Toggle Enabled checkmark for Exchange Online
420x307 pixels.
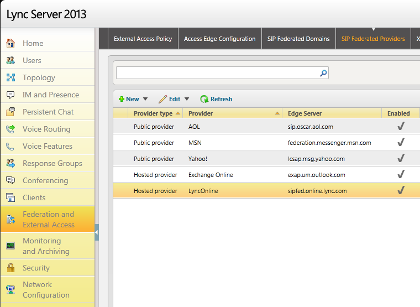click(401, 174)
